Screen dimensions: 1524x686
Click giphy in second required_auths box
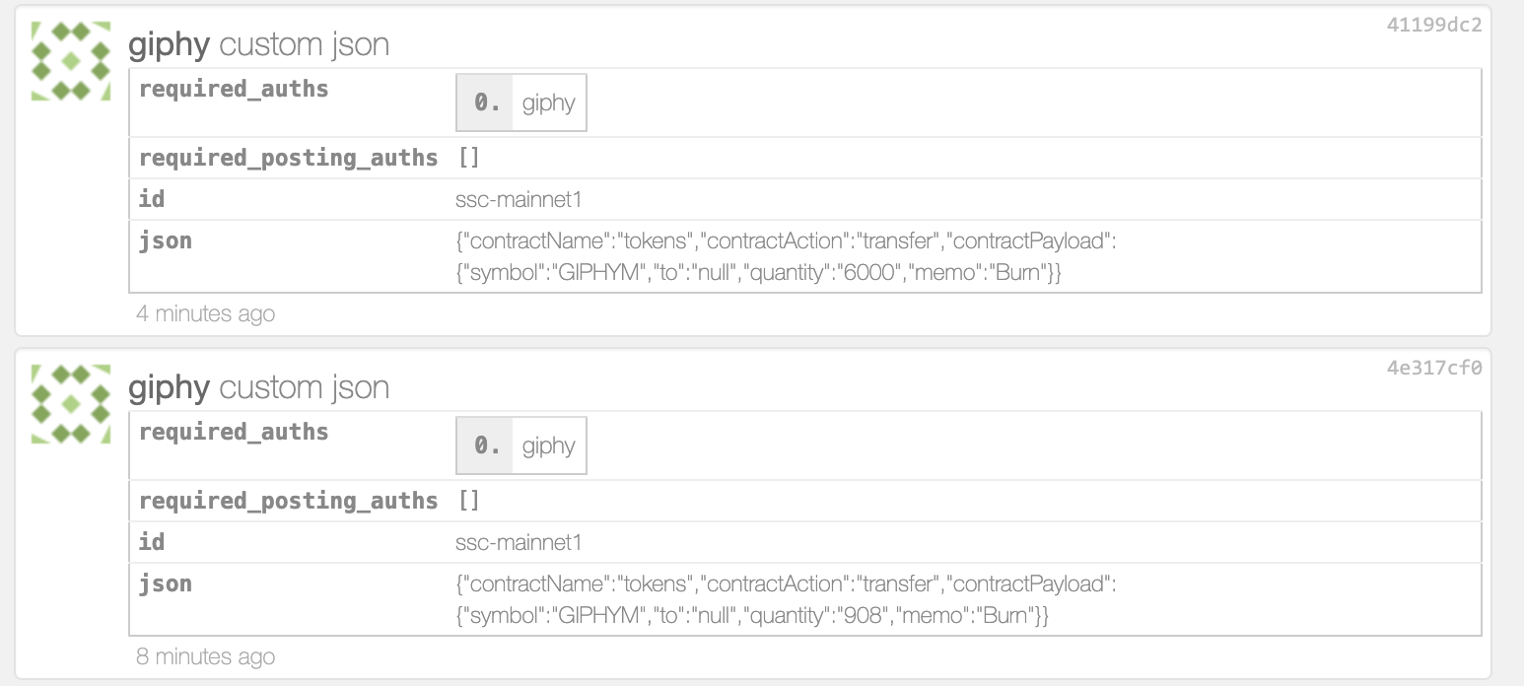point(549,446)
